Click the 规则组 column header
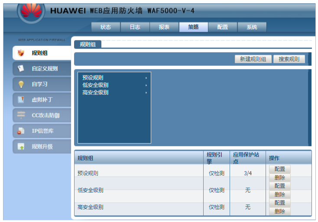The height and width of the screenshot is (222, 318). (x=139, y=158)
